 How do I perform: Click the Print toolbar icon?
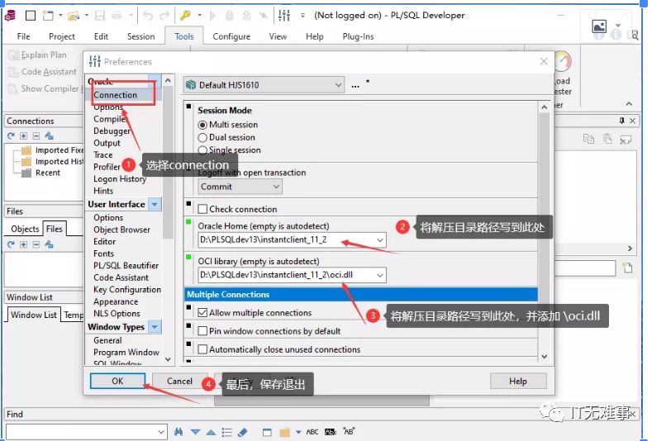[x=117, y=16]
